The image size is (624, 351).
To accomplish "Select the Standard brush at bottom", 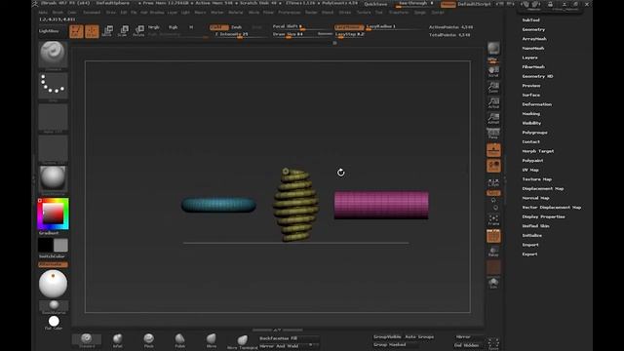I will [87, 340].
